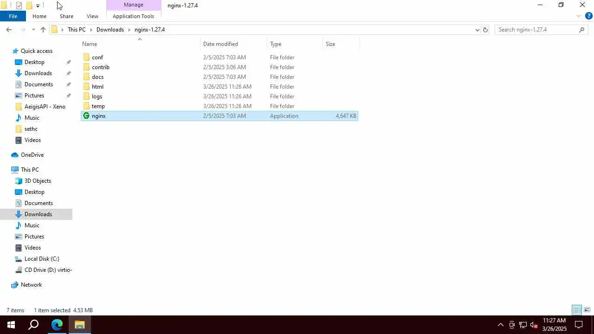
Task: Go back with the Back arrow
Action: [9, 30]
